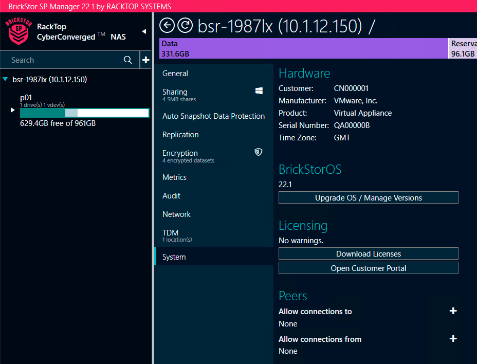Open the Audit section
The width and height of the screenshot is (477, 364).
point(214,196)
